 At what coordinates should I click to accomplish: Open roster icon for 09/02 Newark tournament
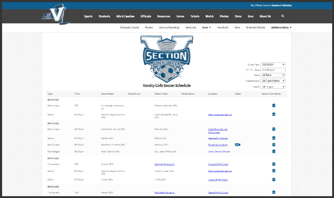click(274, 192)
